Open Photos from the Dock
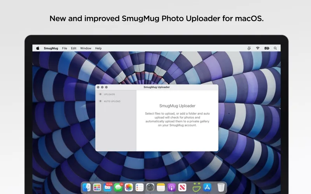This screenshot has width=311, height=194. tap(129, 187)
